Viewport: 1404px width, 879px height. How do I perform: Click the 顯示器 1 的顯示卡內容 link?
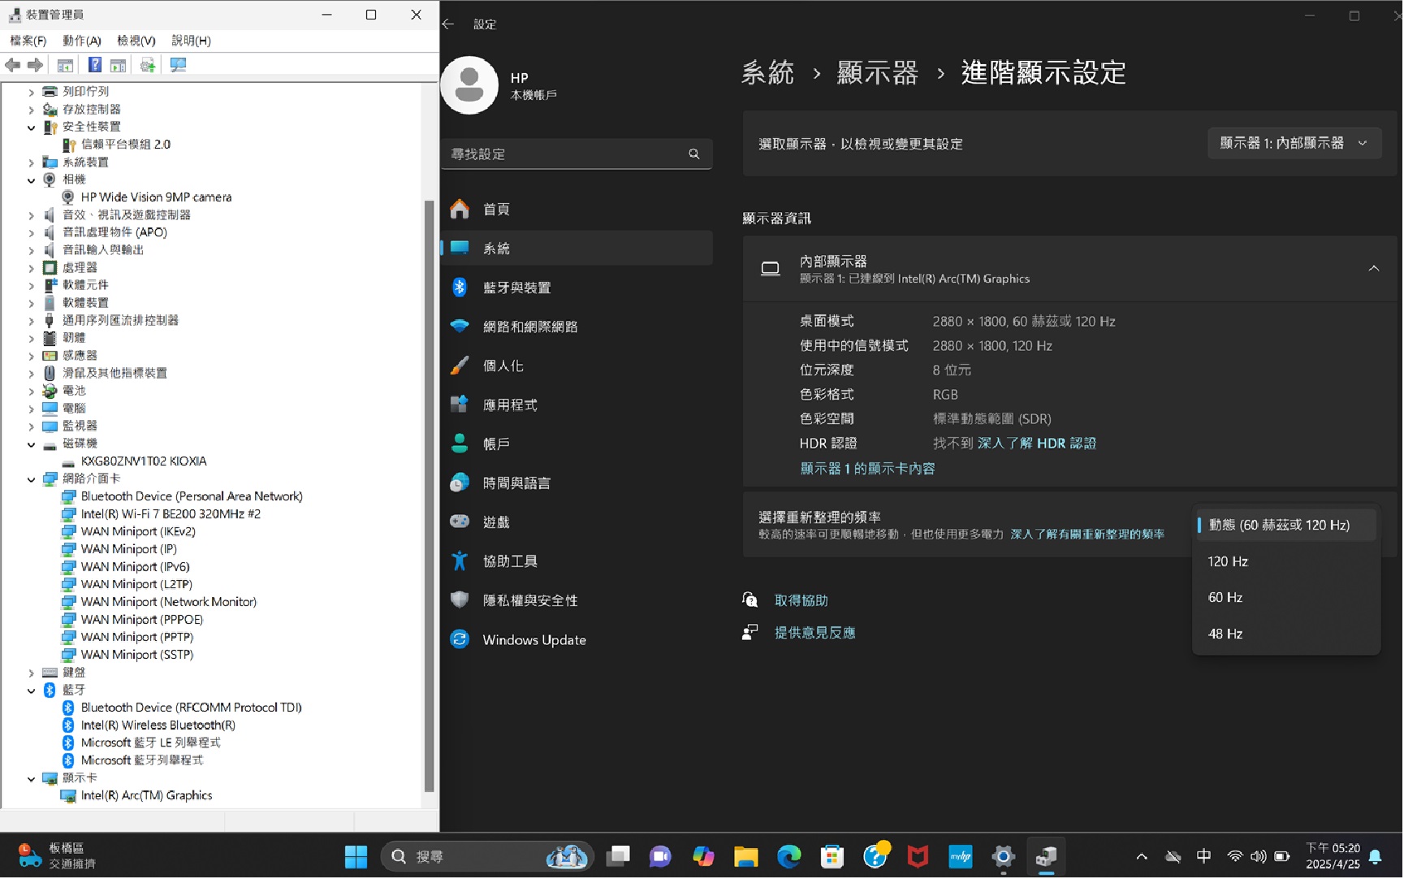(867, 469)
